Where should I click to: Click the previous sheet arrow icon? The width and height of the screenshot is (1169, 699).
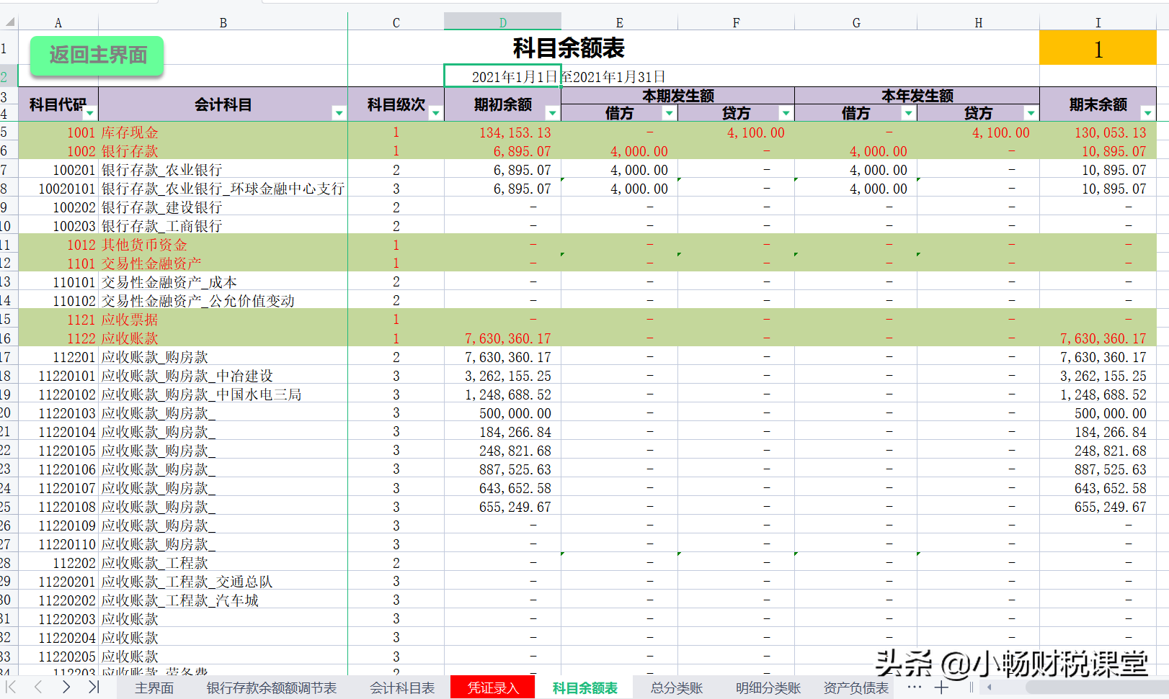coord(37,687)
